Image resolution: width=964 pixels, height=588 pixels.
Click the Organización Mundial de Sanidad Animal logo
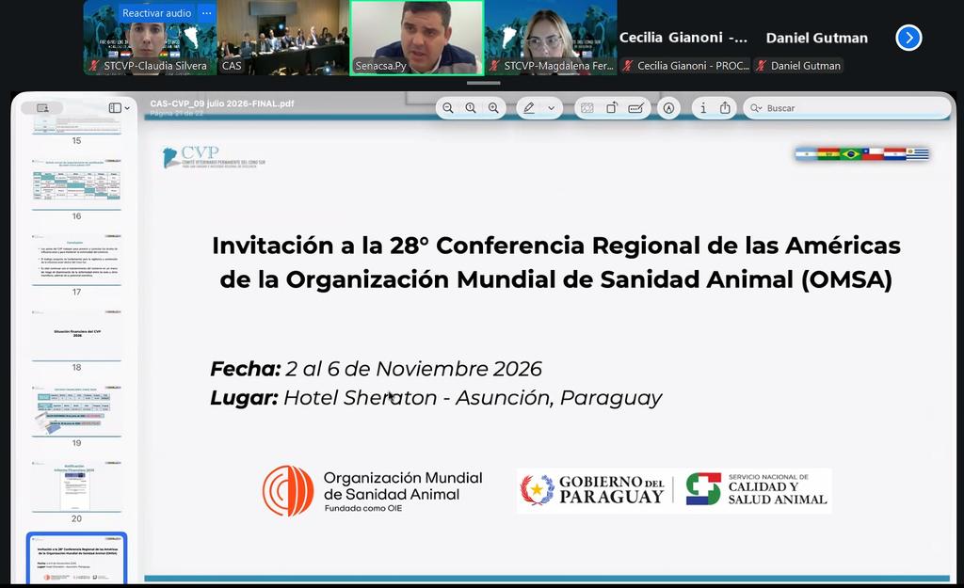coord(373,490)
